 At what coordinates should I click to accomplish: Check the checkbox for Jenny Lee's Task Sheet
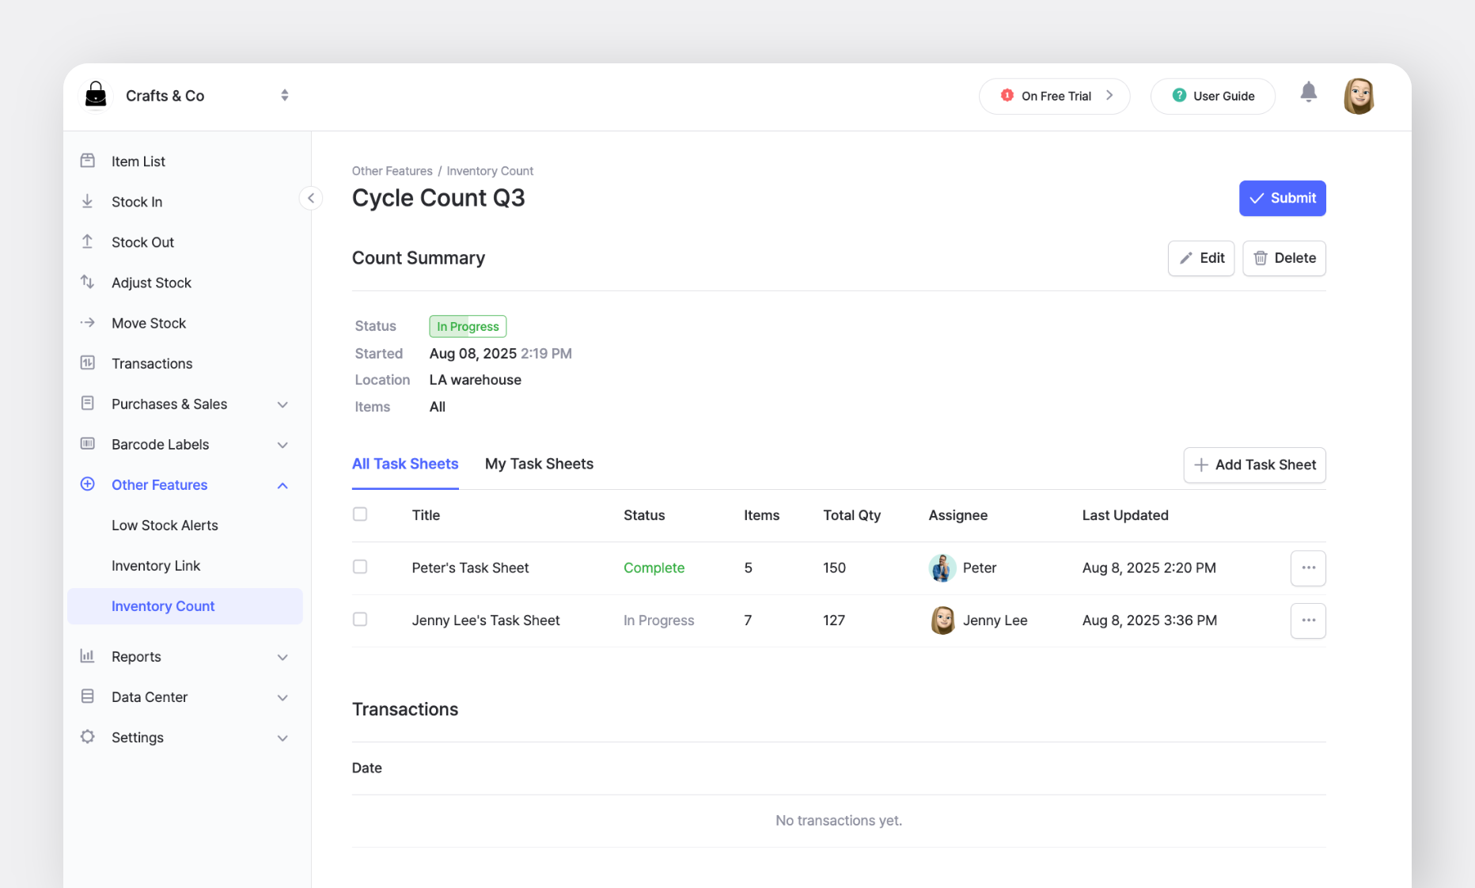click(x=360, y=620)
